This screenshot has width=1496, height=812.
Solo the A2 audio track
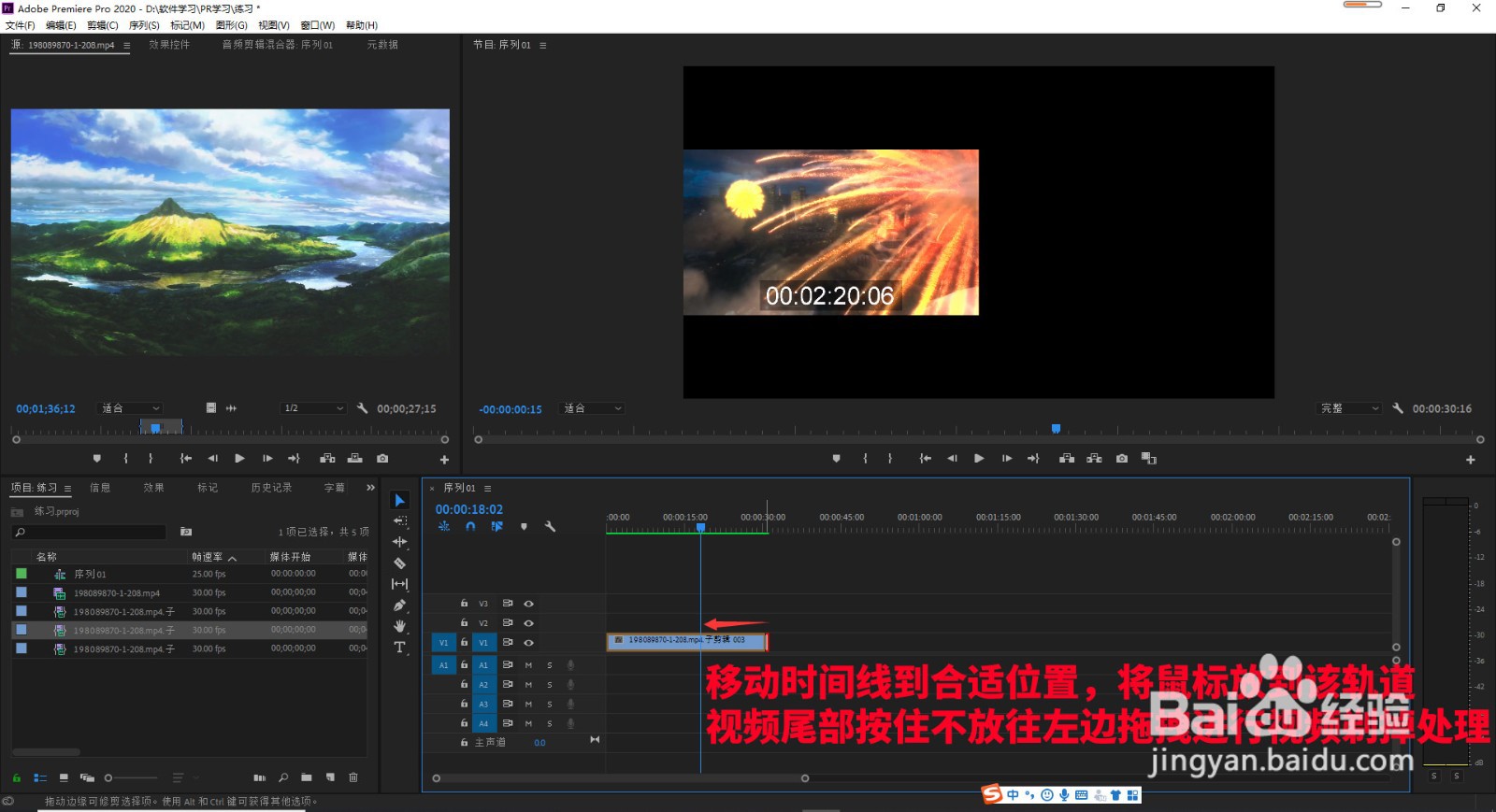(550, 685)
